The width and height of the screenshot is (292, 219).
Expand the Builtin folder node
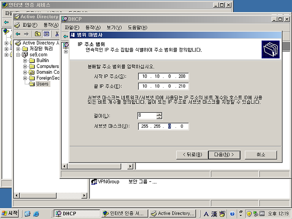coord(25,61)
